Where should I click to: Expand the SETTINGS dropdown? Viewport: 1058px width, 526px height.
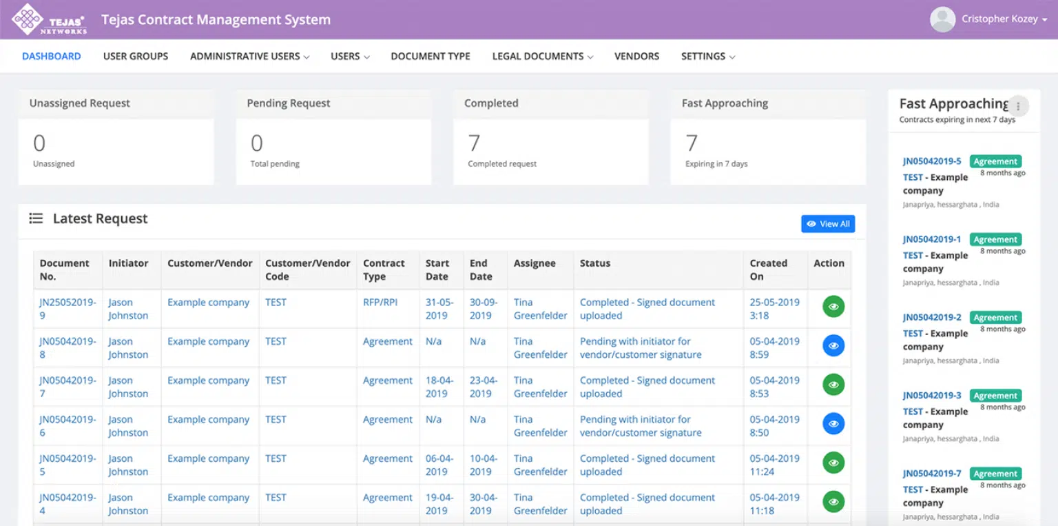tap(707, 56)
